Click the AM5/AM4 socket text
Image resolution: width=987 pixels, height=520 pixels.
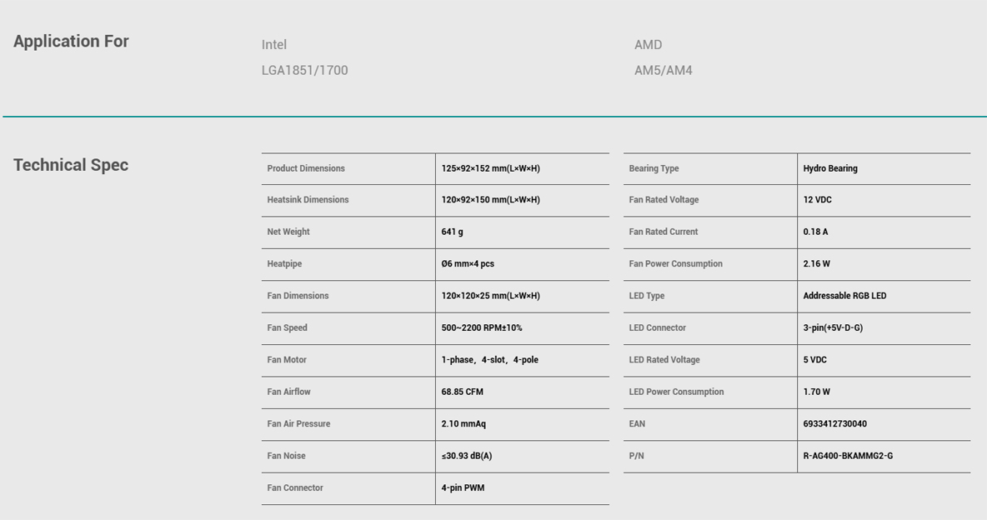663,71
